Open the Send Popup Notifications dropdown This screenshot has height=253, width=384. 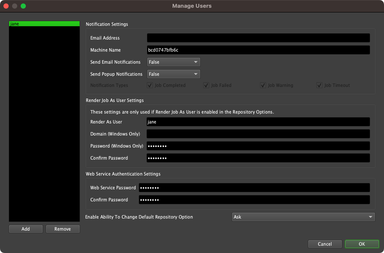[173, 74]
